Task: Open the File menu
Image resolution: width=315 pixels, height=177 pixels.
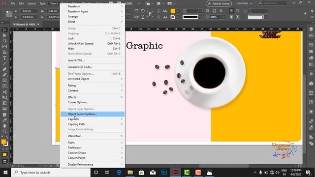Action: tap(13, 3)
